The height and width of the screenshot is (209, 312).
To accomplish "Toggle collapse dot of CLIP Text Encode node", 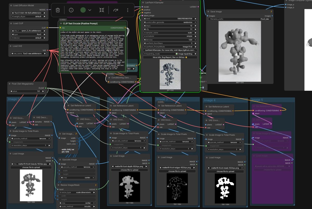I will tap(60, 24).
